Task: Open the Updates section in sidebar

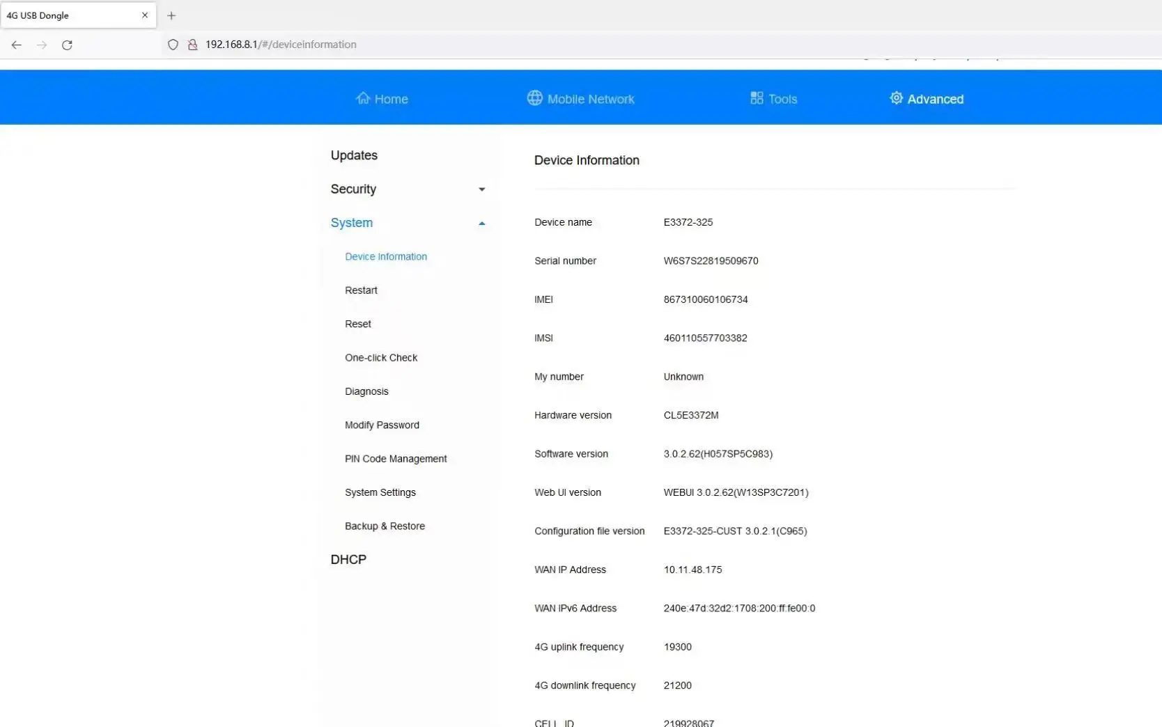Action: tap(354, 155)
